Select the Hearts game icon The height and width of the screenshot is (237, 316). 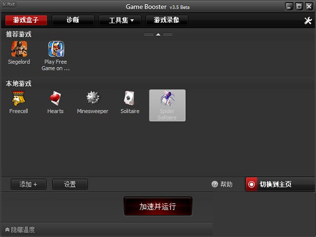[x=55, y=98]
